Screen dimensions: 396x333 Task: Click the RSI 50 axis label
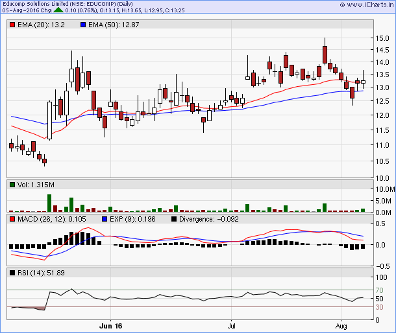click(379, 299)
